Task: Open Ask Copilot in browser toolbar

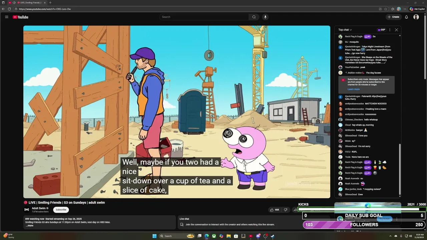Action: click(417, 9)
